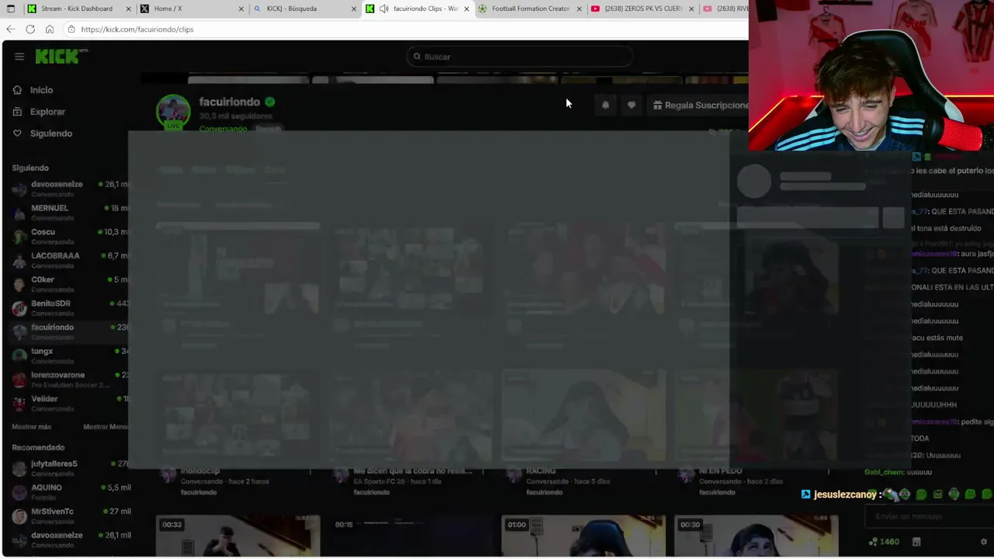The height and width of the screenshot is (559, 994).
Task: Expand the list with Mostrar más
Action: pos(31,427)
